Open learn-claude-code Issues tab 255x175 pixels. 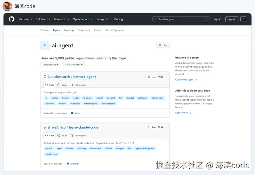(x=62, y=136)
